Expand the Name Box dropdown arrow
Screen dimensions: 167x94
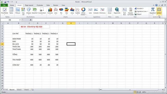(x=20, y=20)
